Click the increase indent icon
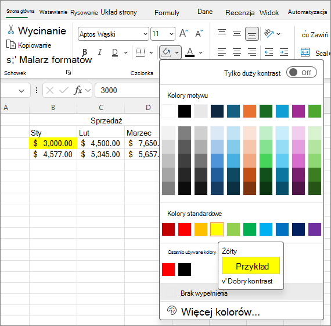This screenshot has height=326, width=331. [284, 52]
